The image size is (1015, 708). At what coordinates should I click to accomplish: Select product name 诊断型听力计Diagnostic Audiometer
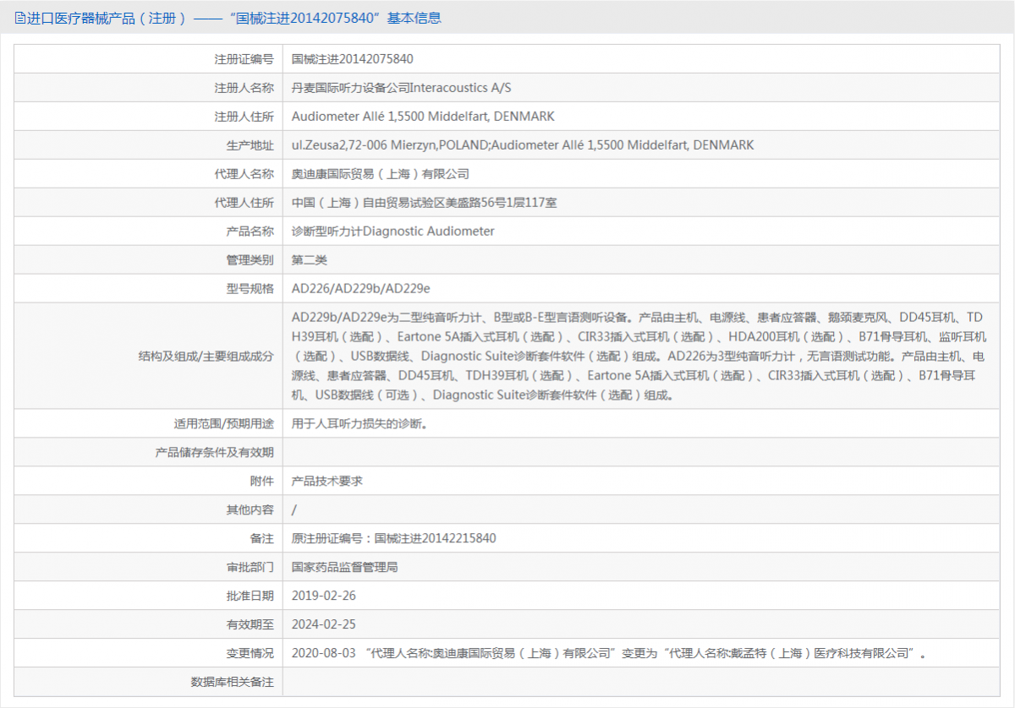[393, 231]
